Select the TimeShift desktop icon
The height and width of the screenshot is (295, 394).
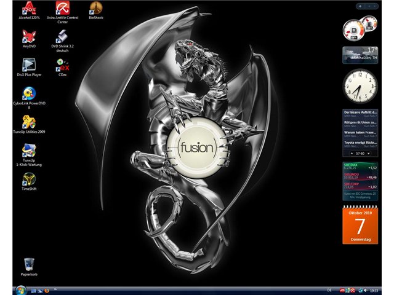(x=29, y=181)
